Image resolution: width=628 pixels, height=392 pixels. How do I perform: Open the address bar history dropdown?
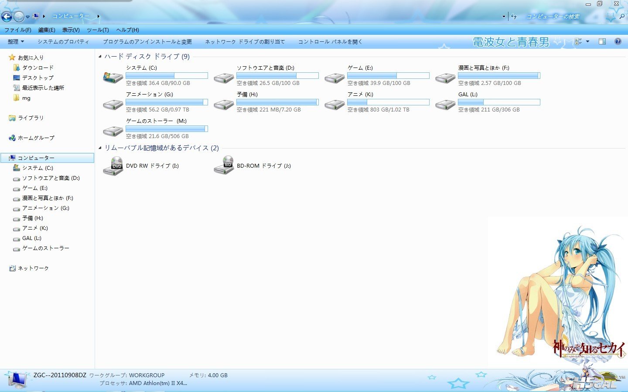[x=504, y=17]
